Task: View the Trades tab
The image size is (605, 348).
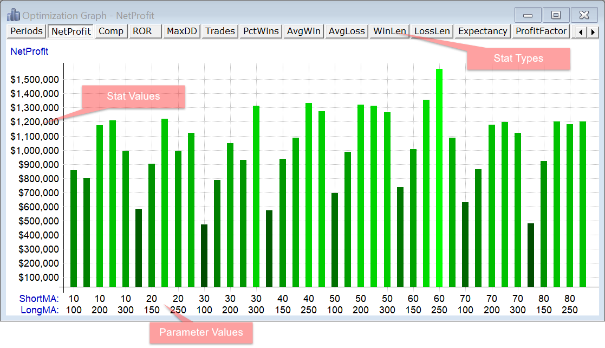Action: (220, 31)
